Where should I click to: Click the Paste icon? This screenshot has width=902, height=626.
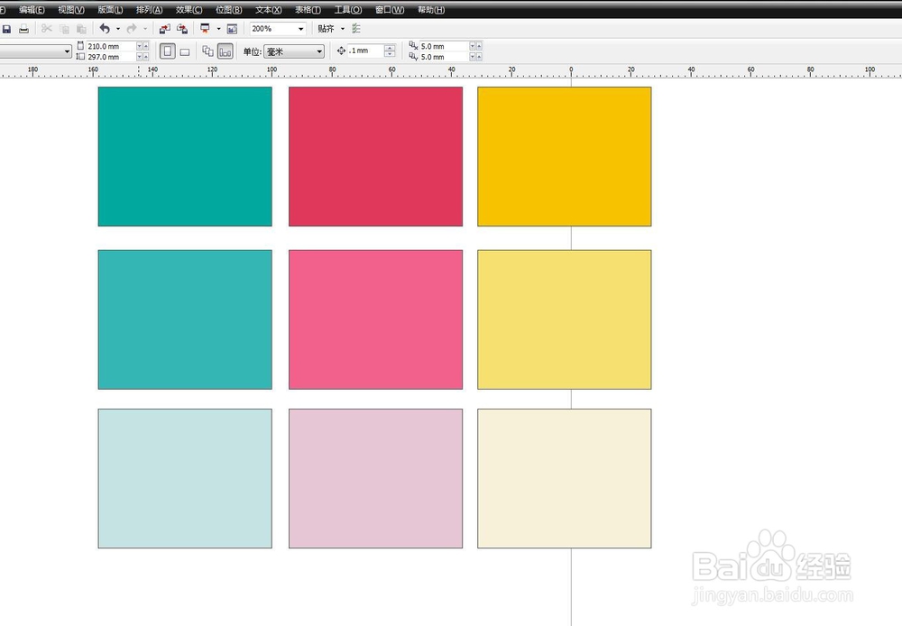coord(82,29)
